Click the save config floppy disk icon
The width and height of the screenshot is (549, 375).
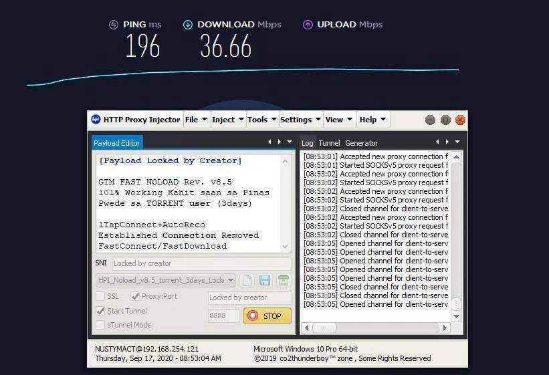click(x=265, y=280)
